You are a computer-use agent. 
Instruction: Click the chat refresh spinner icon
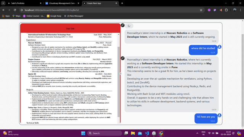[x=129, y=26]
